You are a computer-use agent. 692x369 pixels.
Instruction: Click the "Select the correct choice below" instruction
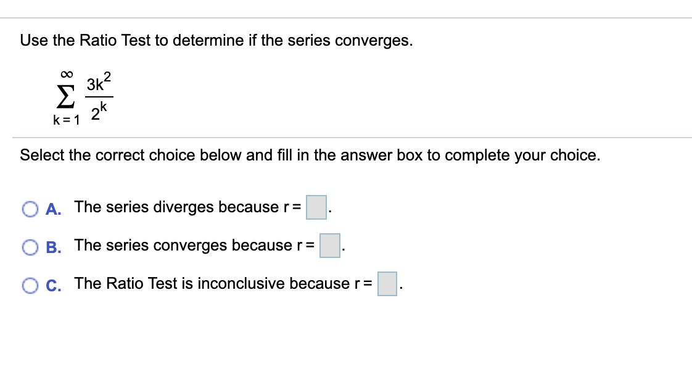pyautogui.click(x=310, y=155)
